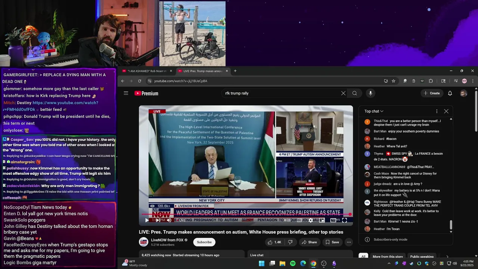Open Task View on the taskbar
478x269 pixels.
[272, 263]
